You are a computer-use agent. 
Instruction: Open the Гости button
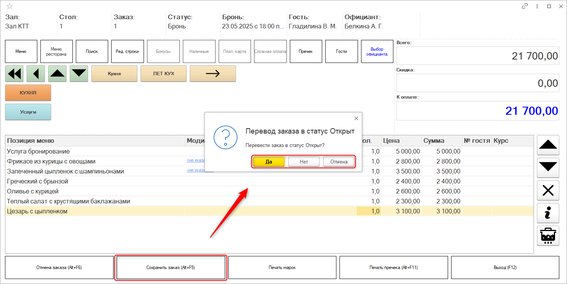pos(341,51)
